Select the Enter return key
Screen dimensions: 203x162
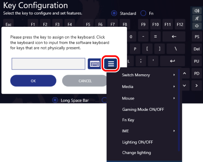click(x=173, y=61)
